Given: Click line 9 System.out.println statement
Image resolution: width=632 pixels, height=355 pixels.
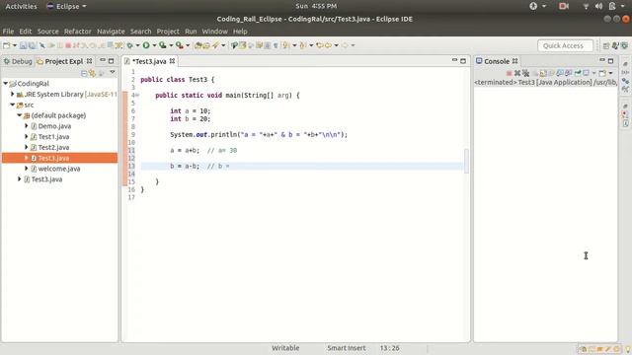Looking at the screenshot, I should pos(259,134).
